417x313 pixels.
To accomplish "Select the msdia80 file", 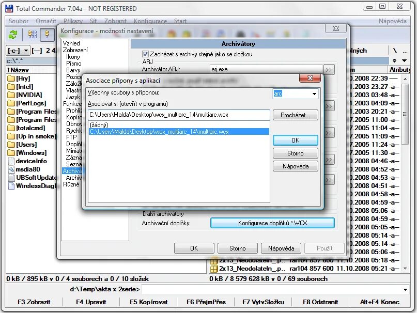I will click(28, 169).
